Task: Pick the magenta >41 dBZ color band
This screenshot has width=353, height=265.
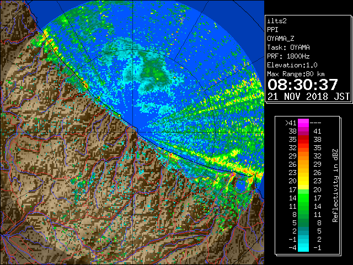Action: pyautogui.click(x=303, y=123)
